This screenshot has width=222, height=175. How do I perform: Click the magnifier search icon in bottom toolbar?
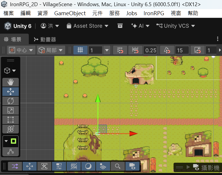(x=118, y=166)
